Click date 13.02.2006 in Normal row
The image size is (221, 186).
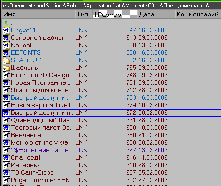point(153,45)
